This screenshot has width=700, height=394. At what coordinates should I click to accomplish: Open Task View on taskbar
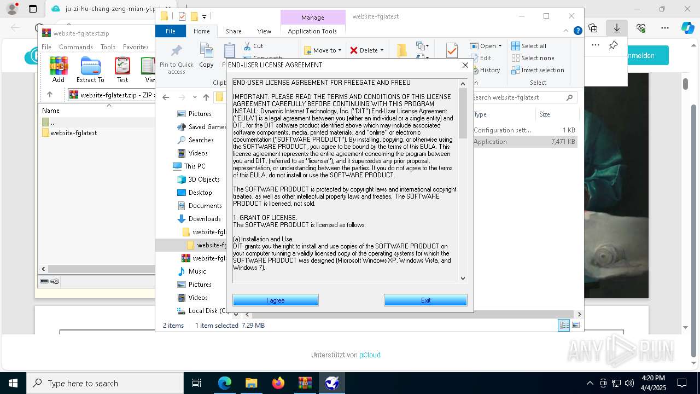tap(197, 383)
